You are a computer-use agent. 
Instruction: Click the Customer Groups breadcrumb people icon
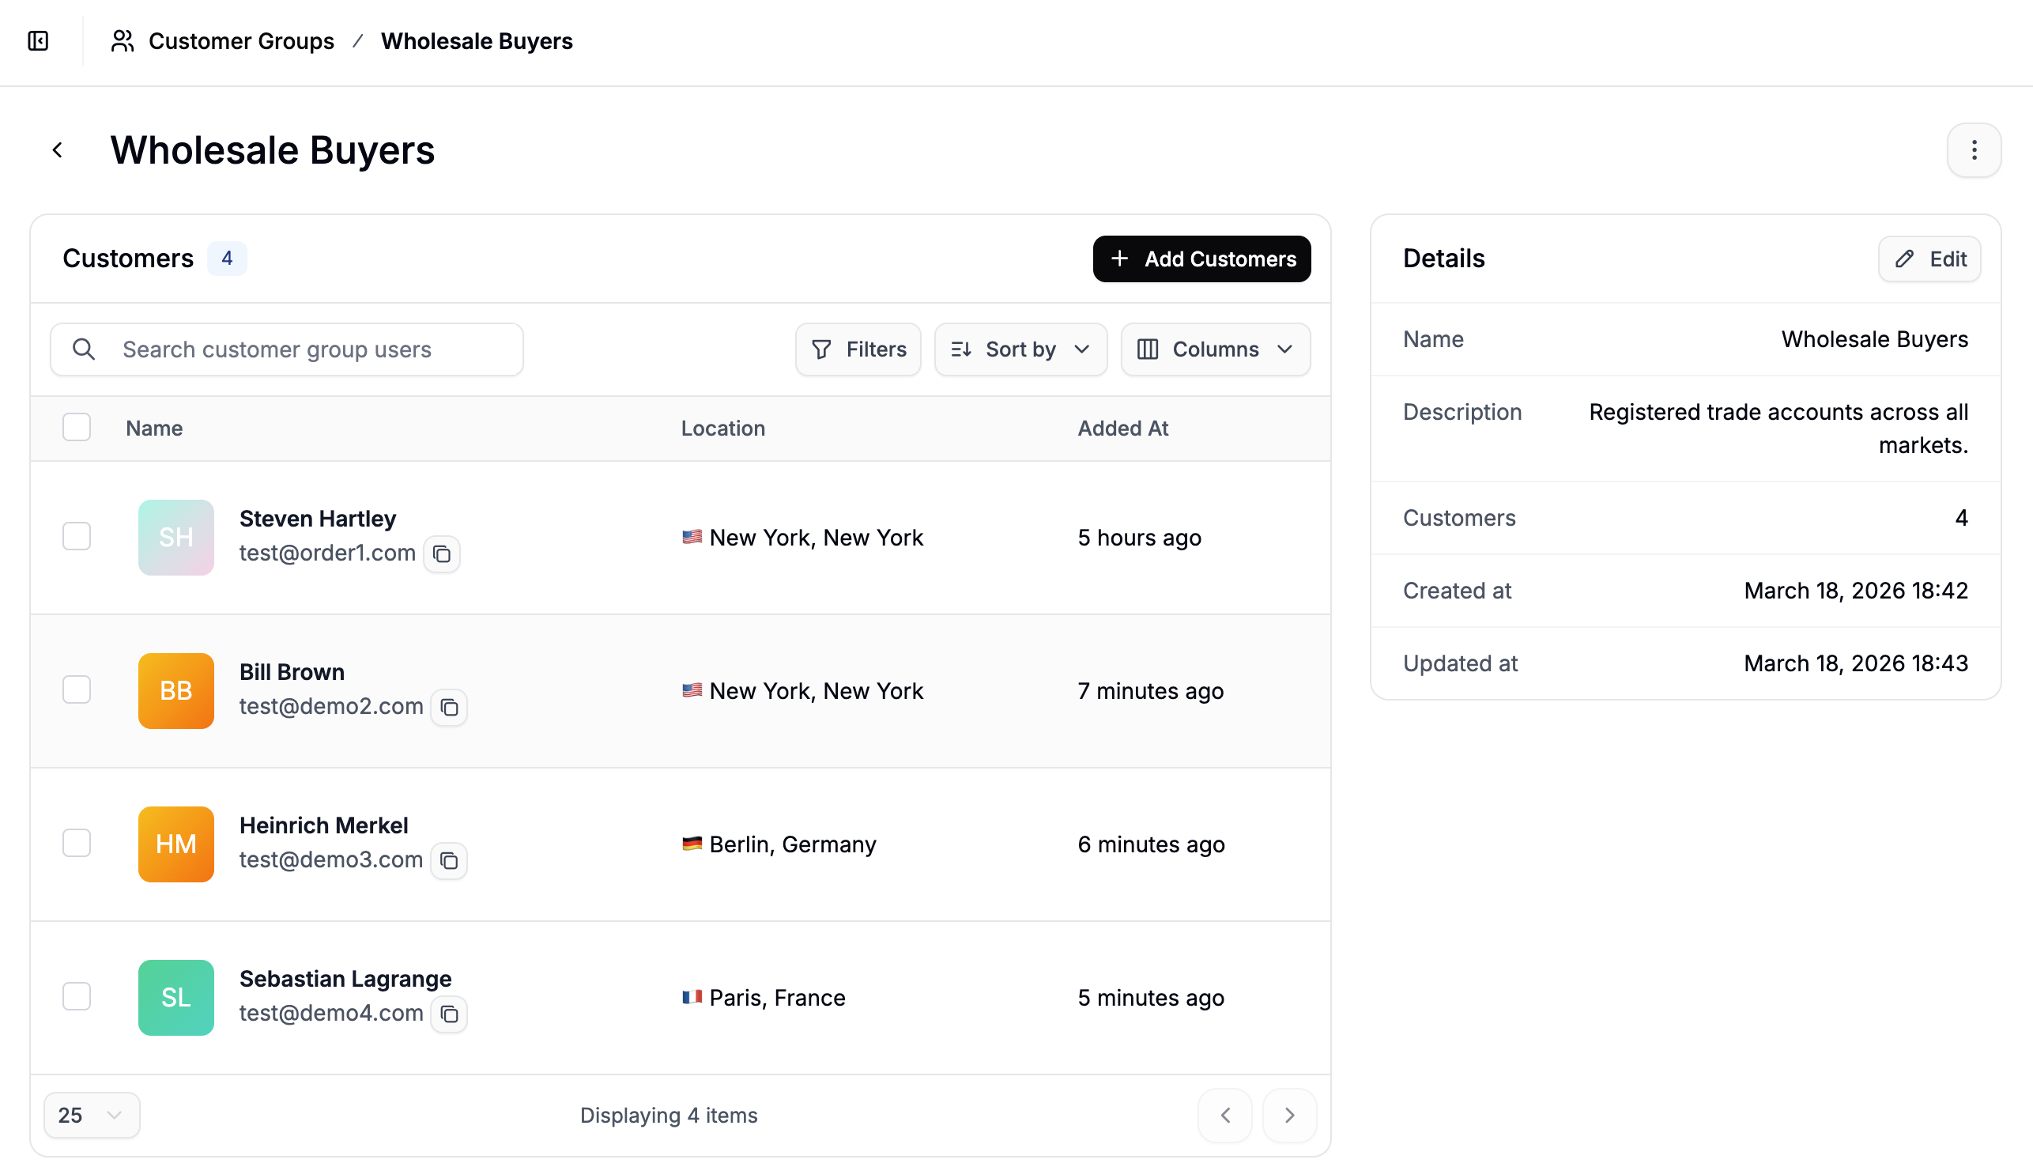122,41
